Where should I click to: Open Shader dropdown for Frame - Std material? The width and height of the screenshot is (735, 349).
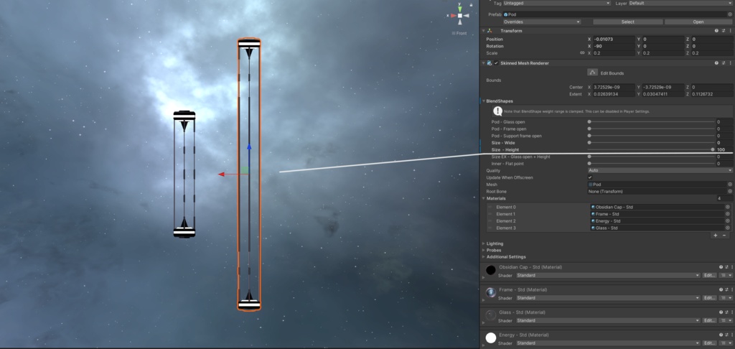(608, 298)
